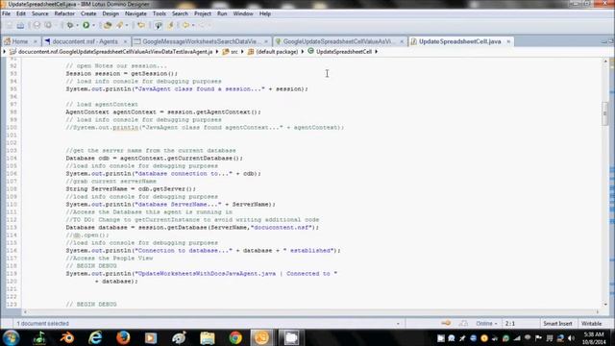
Task: Place cursor on line 113 getDatabase statement
Action: click(x=192, y=228)
